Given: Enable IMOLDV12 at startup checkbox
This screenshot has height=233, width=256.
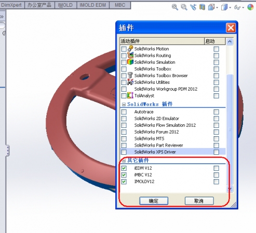Looking at the screenshot, I should pos(216,182).
